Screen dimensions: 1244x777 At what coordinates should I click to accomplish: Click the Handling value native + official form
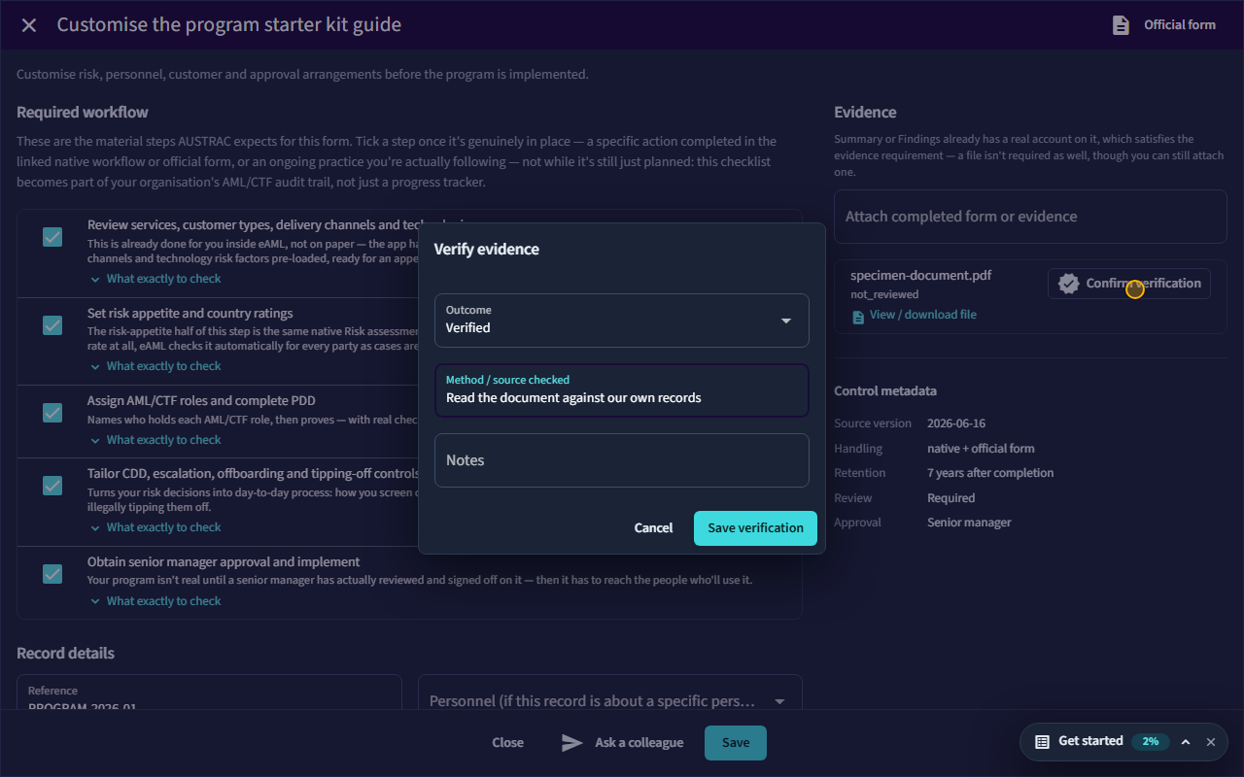[981, 449]
